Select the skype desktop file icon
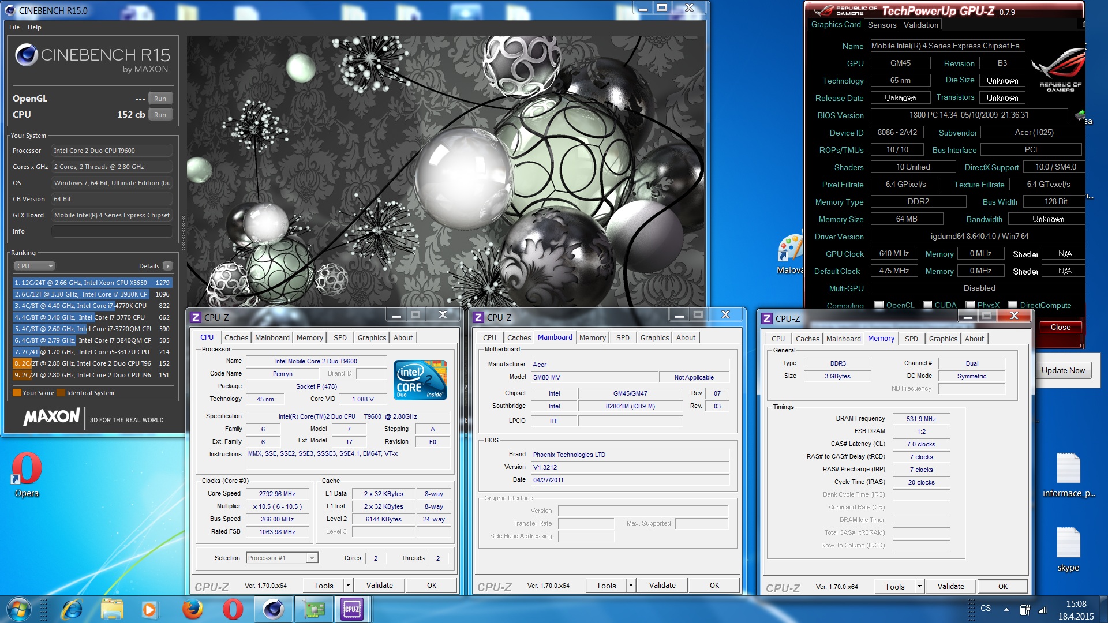The width and height of the screenshot is (1108, 623). pos(1068,549)
